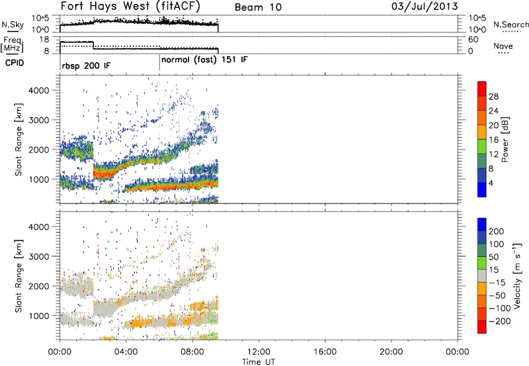The image size is (529, 366).
Task: Click the red top segment of power colorbar
Action: [x=482, y=89]
